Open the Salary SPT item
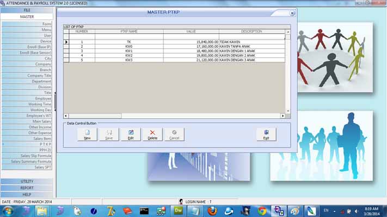The height and width of the screenshot is (217, 387). click(x=27, y=167)
